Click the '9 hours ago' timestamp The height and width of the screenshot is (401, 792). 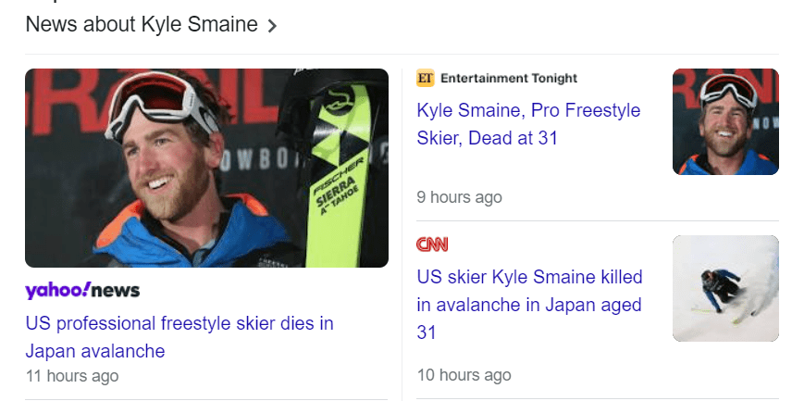coord(460,197)
